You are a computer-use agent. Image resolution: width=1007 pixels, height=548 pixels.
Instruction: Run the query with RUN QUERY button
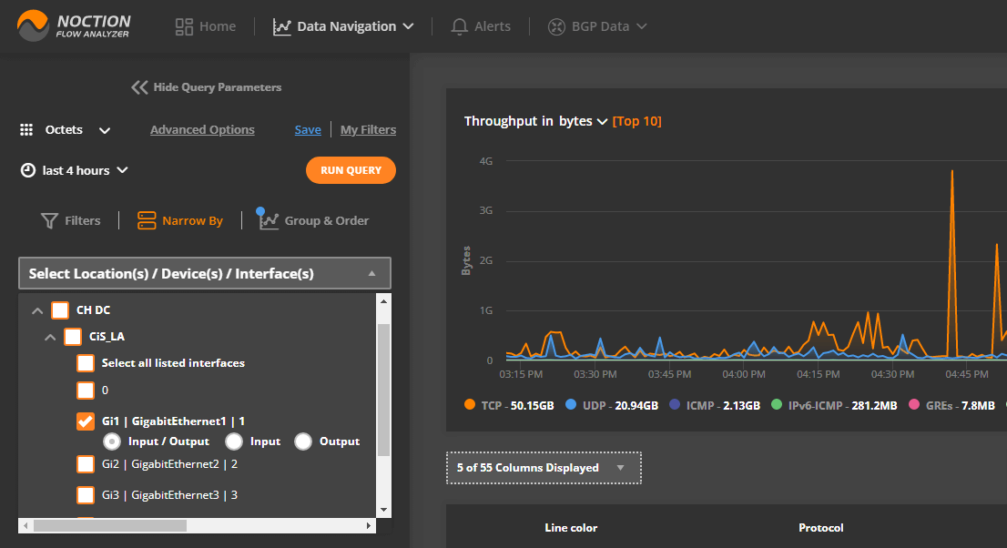click(x=351, y=170)
